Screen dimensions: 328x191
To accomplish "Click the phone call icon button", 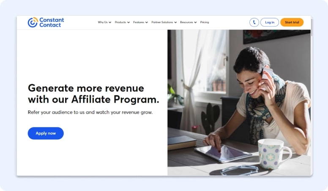I will tap(254, 22).
